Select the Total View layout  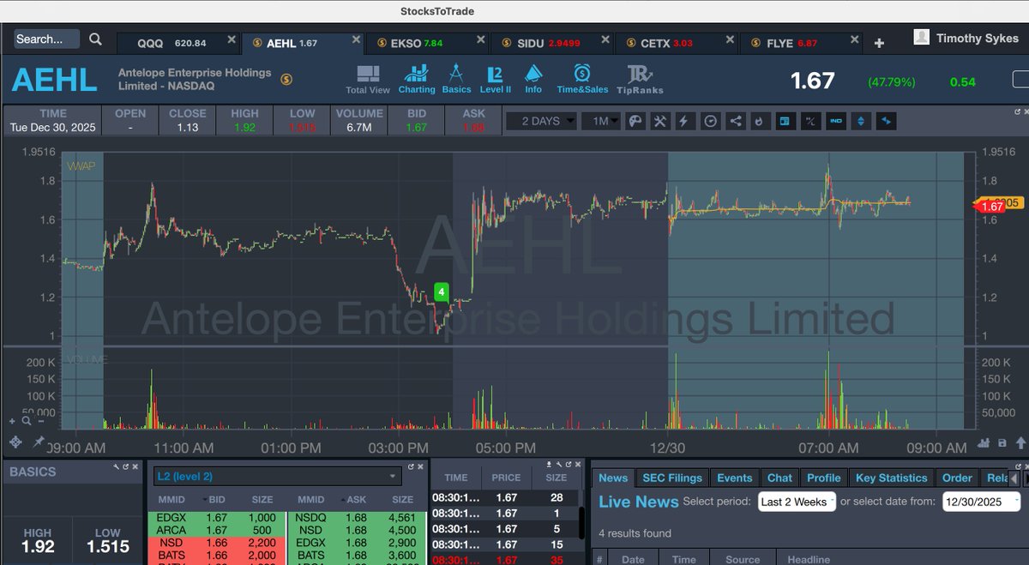pyautogui.click(x=368, y=78)
